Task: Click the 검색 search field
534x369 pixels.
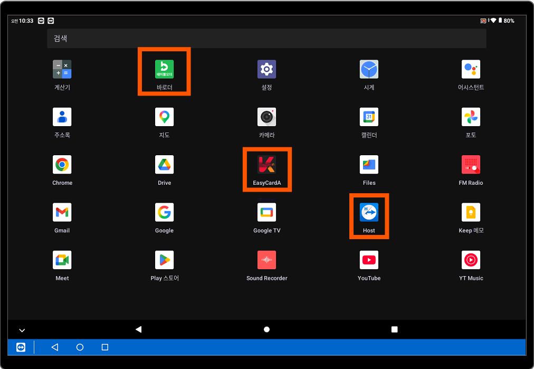Action: 266,38
